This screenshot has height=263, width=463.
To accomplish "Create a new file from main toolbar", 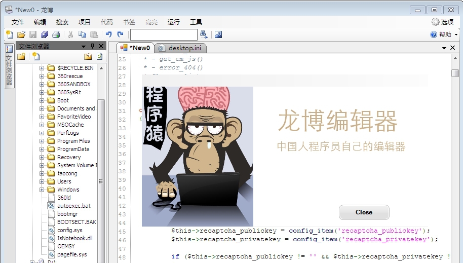I will 10,34.
